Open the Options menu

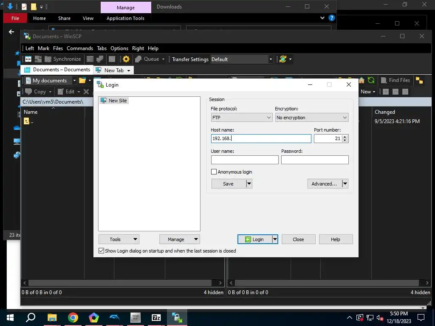point(119,48)
